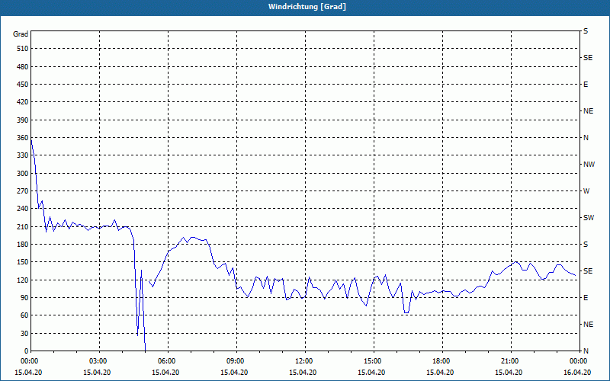Pick the 15.04.20 date under 15:00
The width and height of the screenshot is (610, 381).
pyautogui.click(x=371, y=373)
